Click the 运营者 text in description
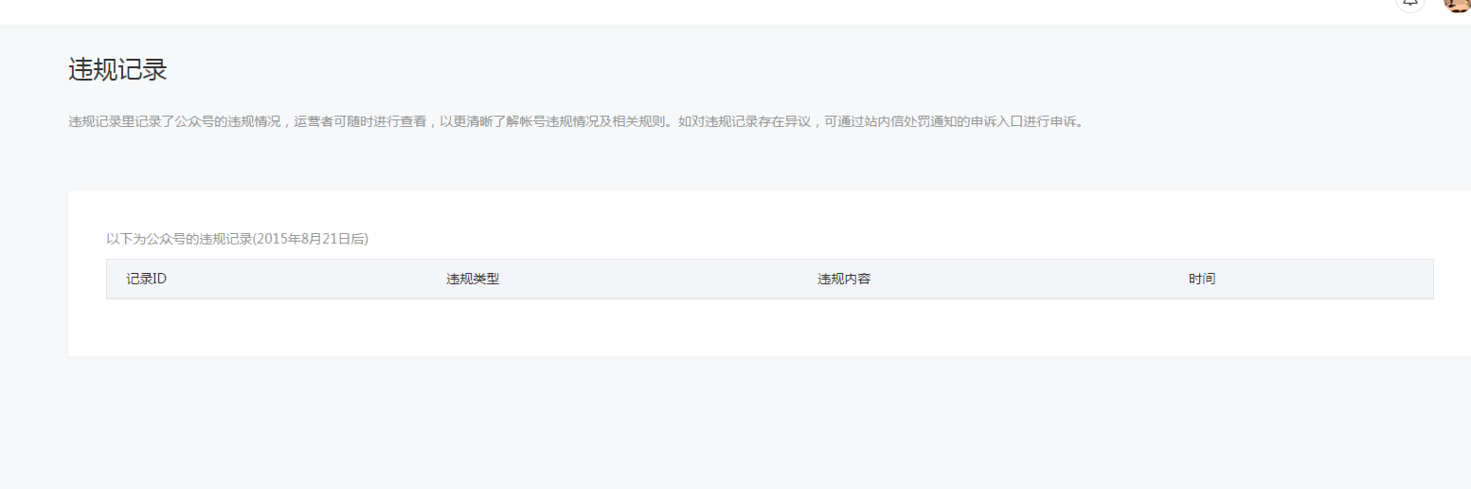The width and height of the screenshot is (1471, 489). tap(314, 122)
